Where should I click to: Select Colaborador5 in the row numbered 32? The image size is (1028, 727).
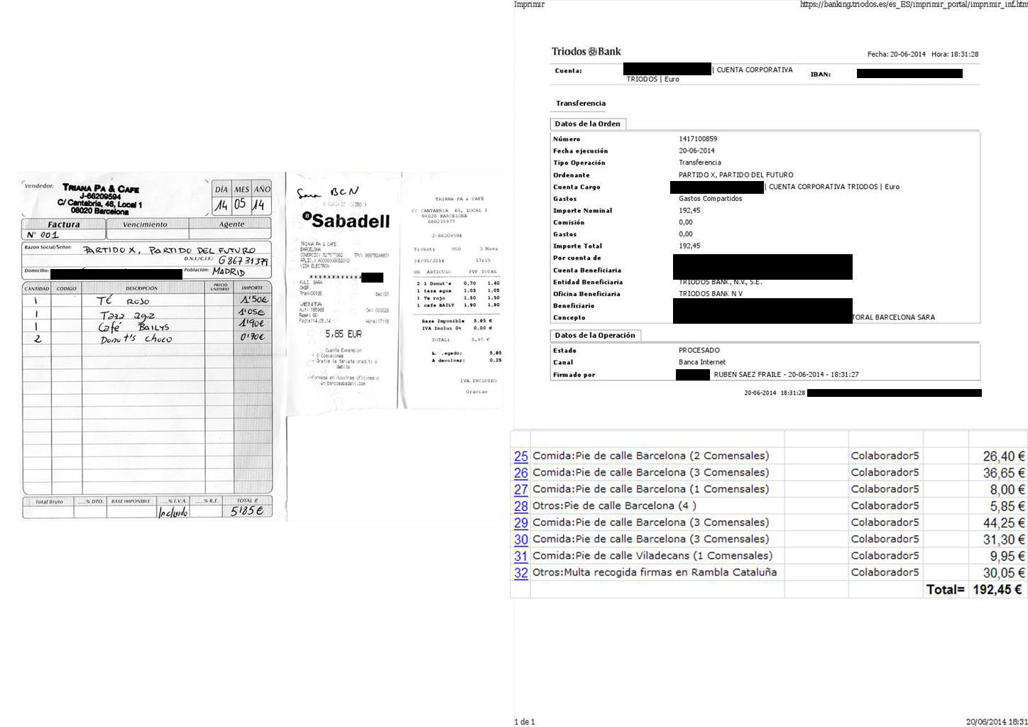point(885,572)
